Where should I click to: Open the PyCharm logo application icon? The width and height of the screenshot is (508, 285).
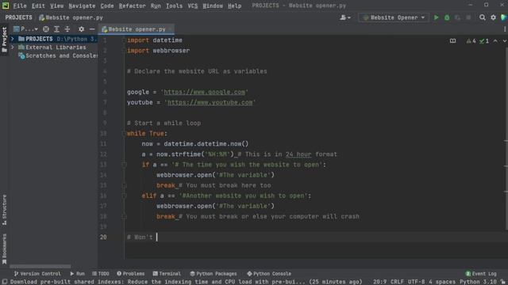(x=6, y=6)
